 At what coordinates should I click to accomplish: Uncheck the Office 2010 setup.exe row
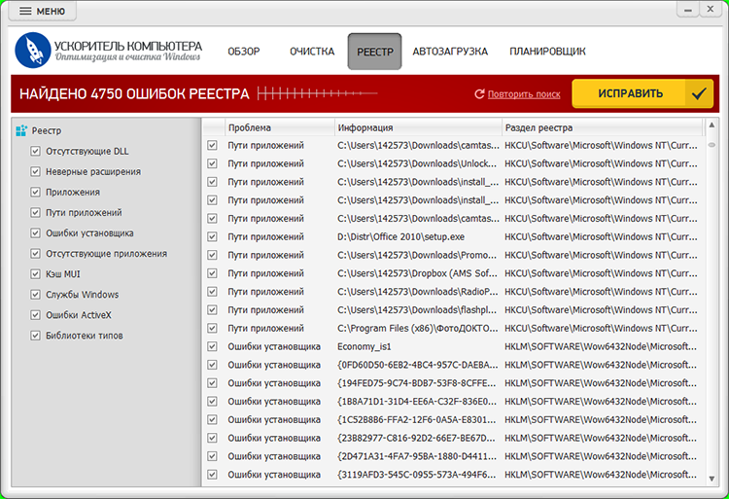pos(213,236)
